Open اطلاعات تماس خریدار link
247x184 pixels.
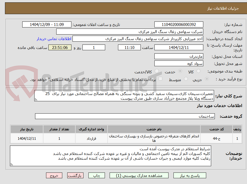[54, 39]
